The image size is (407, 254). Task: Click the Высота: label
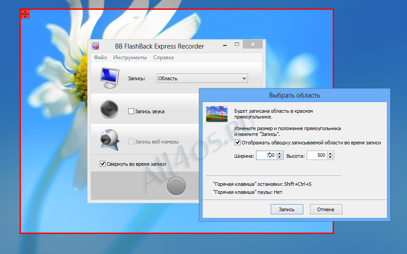[x=295, y=156]
